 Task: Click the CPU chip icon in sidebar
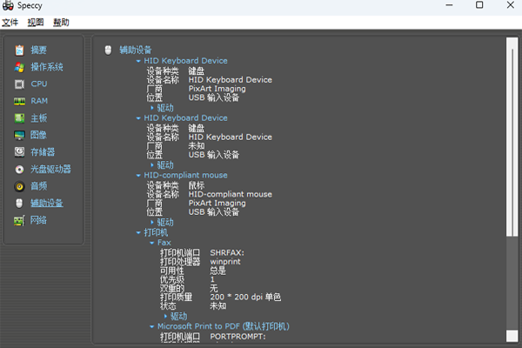(19, 84)
